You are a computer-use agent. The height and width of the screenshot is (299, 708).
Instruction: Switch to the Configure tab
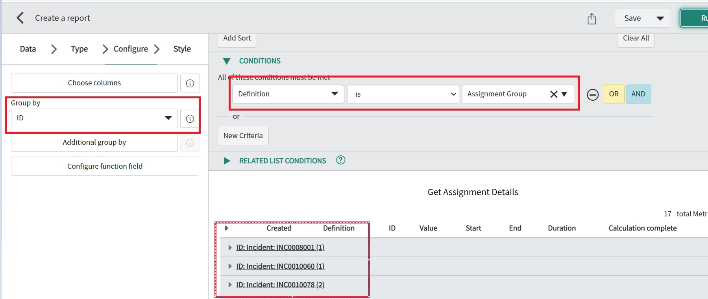(131, 49)
